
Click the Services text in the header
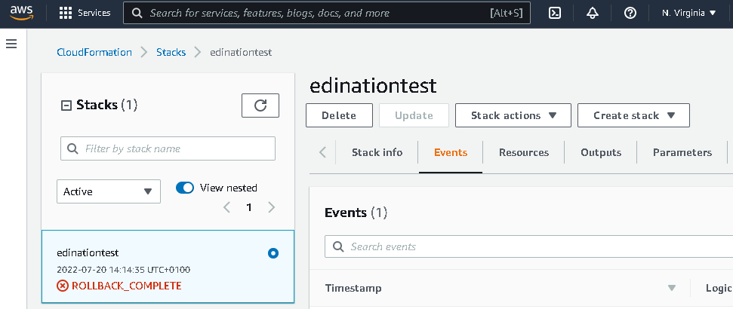(94, 13)
